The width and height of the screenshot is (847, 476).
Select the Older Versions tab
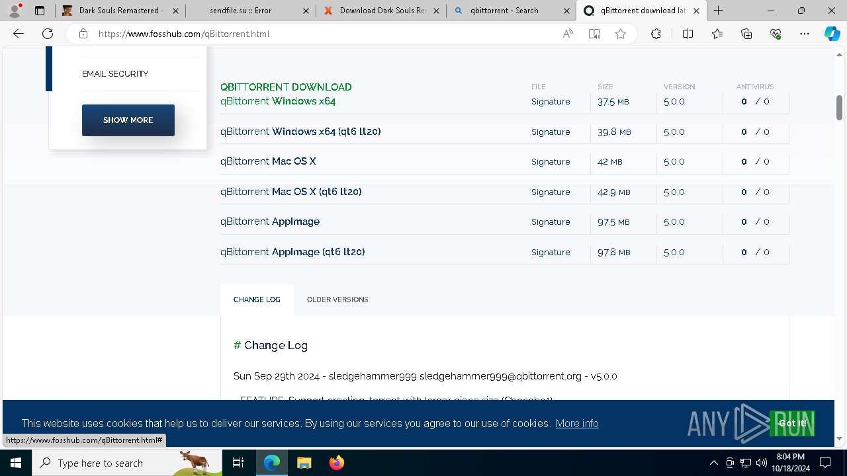(x=337, y=299)
